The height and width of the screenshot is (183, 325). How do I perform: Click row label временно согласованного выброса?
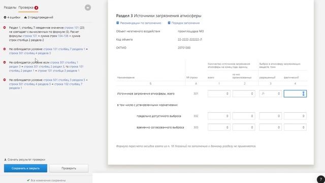tap(160, 128)
